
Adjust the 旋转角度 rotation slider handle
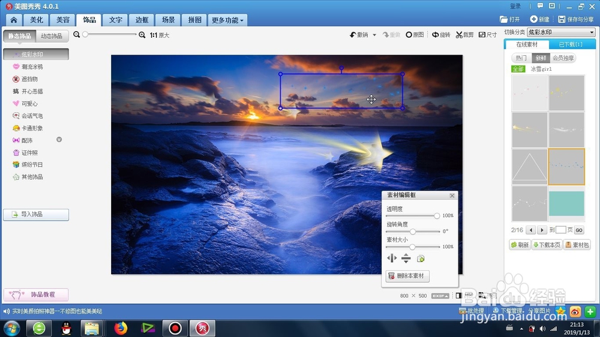click(x=413, y=231)
